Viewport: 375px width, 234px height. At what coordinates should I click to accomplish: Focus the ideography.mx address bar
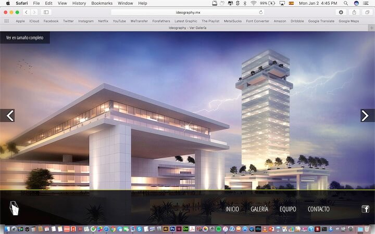(x=187, y=12)
